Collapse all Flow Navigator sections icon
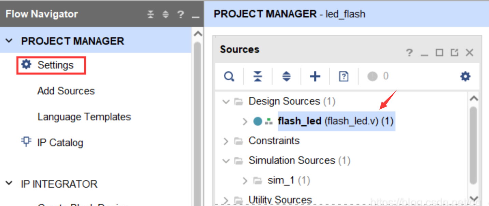Viewport: 489px width, 206px height. click(151, 14)
